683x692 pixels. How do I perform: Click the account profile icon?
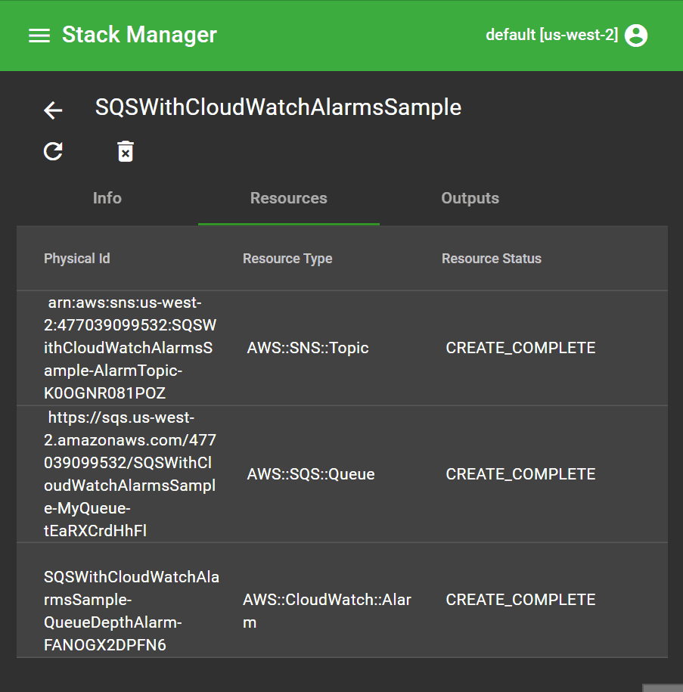click(x=636, y=36)
